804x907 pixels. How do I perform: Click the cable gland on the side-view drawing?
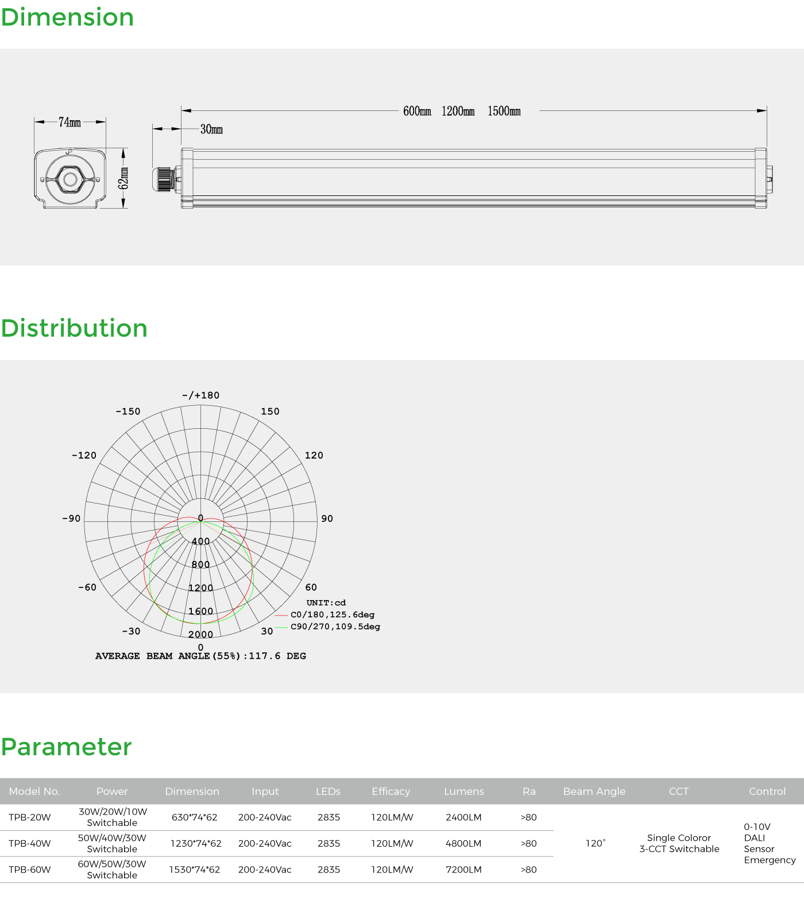pyautogui.click(x=165, y=179)
